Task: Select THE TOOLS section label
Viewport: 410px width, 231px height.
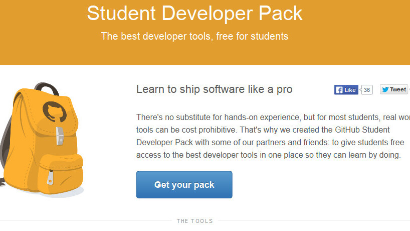Action: [194, 221]
